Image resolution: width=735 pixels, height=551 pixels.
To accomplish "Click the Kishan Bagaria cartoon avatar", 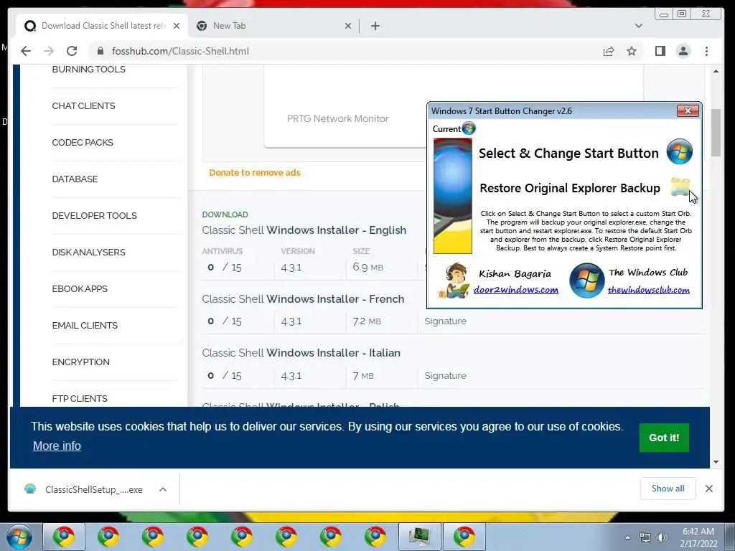I will point(454,281).
